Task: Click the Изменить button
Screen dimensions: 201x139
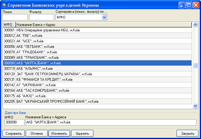Action: click(x=59, y=134)
